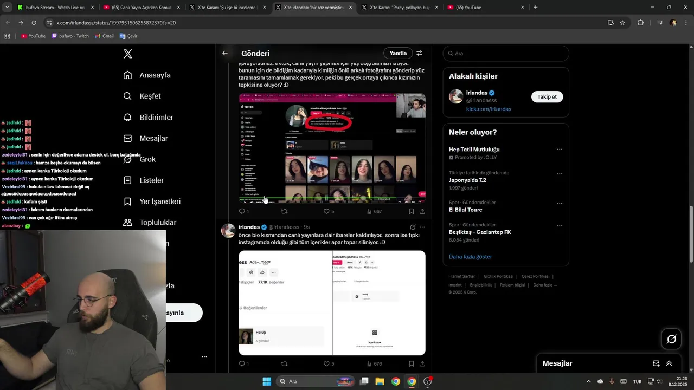The height and width of the screenshot is (390, 694).
Task: Like the post with 667 views
Action: tap(329, 211)
